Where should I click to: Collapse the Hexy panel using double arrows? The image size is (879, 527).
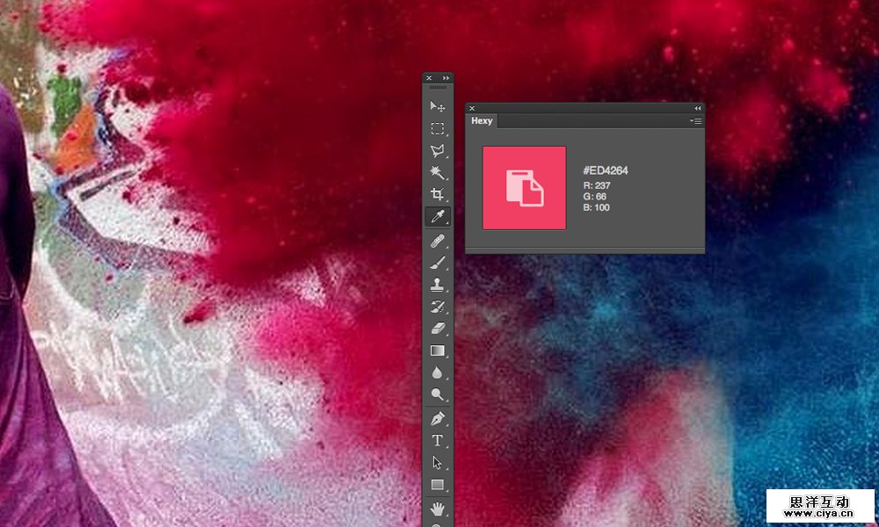pos(698,108)
